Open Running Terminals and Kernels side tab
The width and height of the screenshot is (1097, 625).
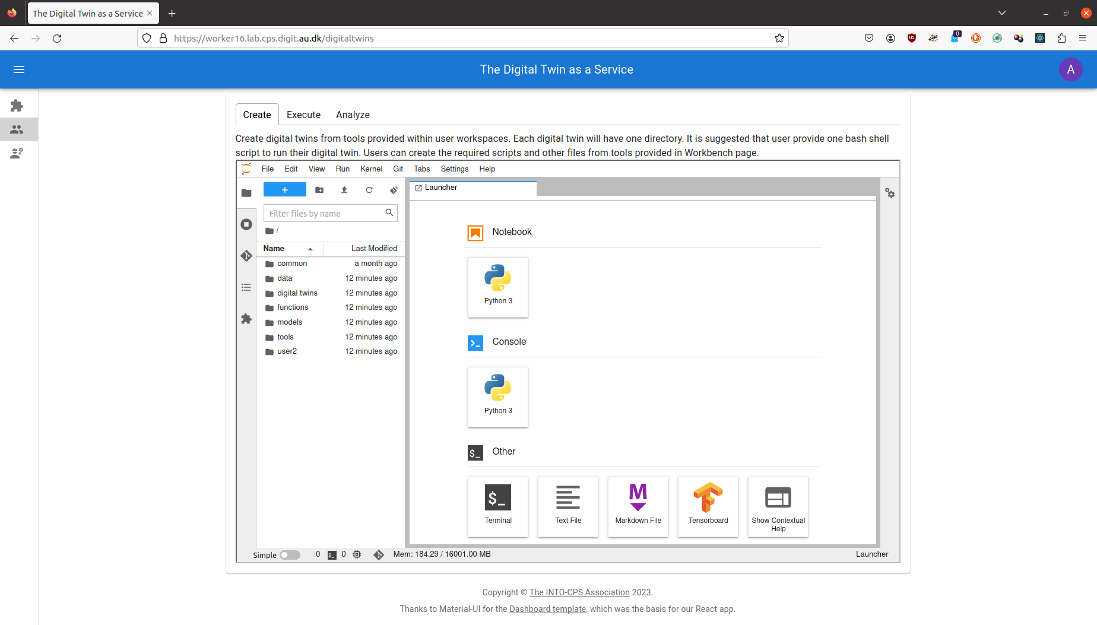tap(246, 224)
